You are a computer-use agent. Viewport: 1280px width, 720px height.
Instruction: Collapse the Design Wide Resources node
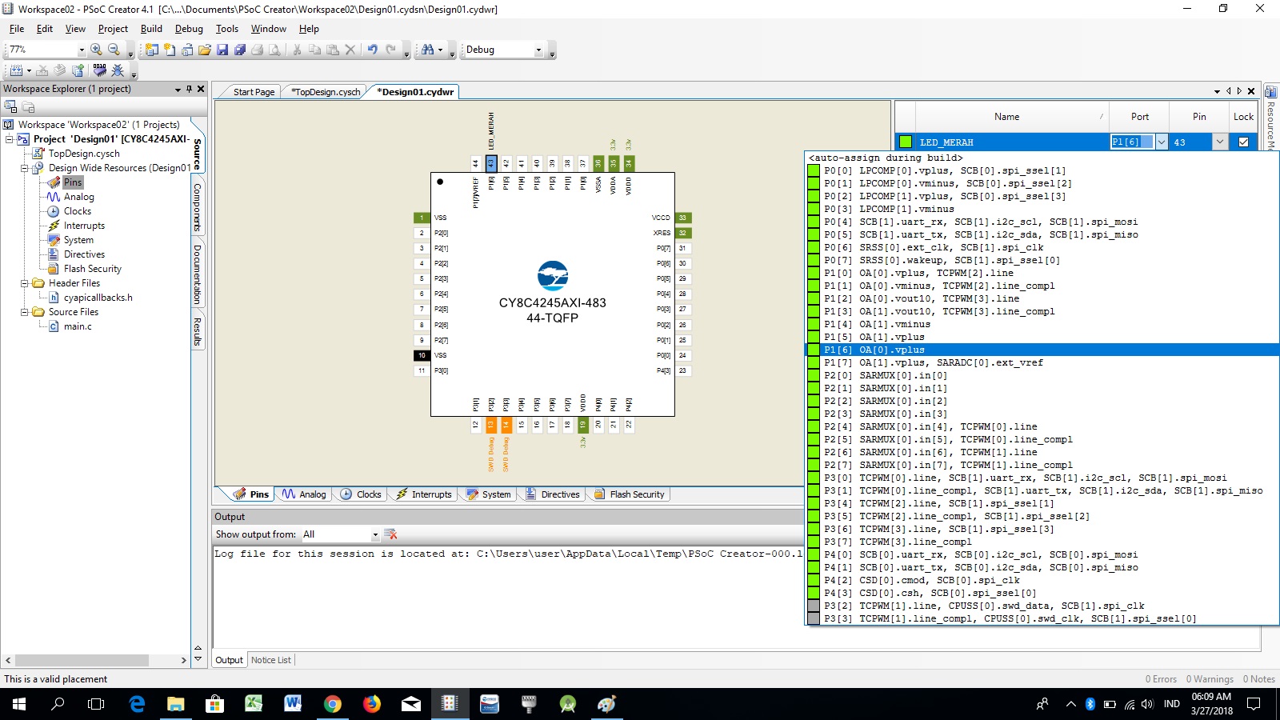tap(25, 168)
